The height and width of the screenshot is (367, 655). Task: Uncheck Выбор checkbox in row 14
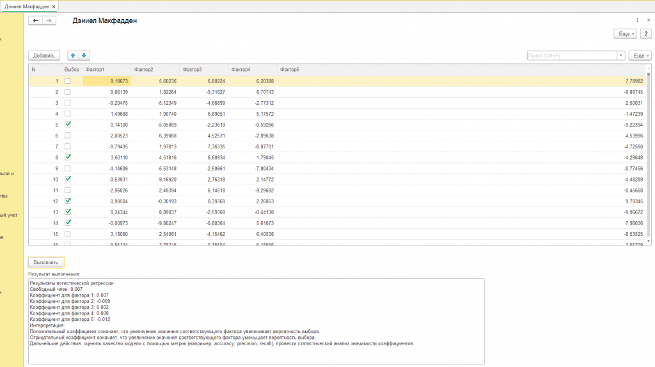pos(68,223)
